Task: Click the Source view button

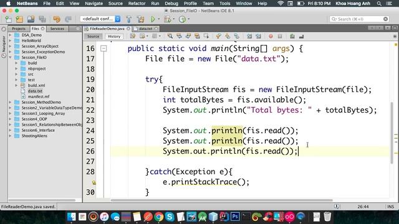Action: click(93, 36)
